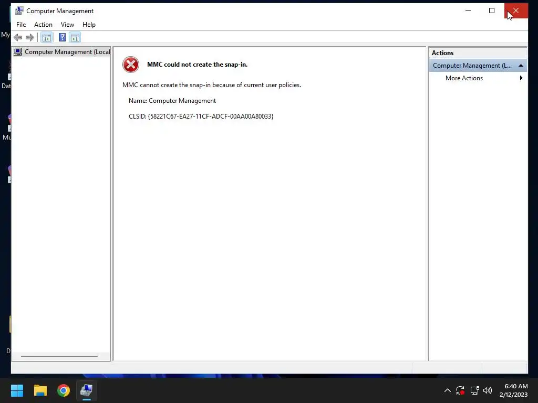Open the toolbar Help icon
Viewport: 538px width, 403px height.
(x=62, y=37)
